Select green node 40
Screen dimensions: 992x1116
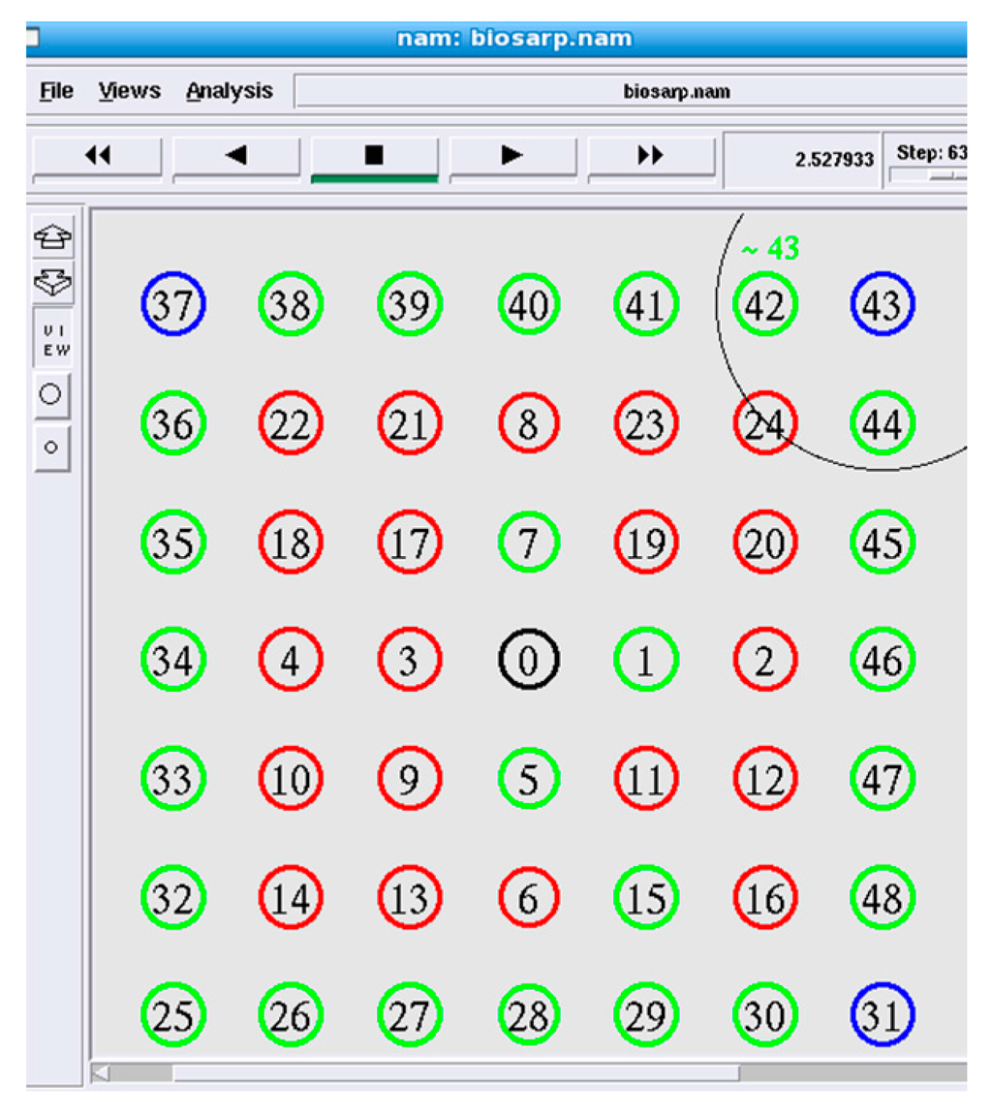(528, 304)
